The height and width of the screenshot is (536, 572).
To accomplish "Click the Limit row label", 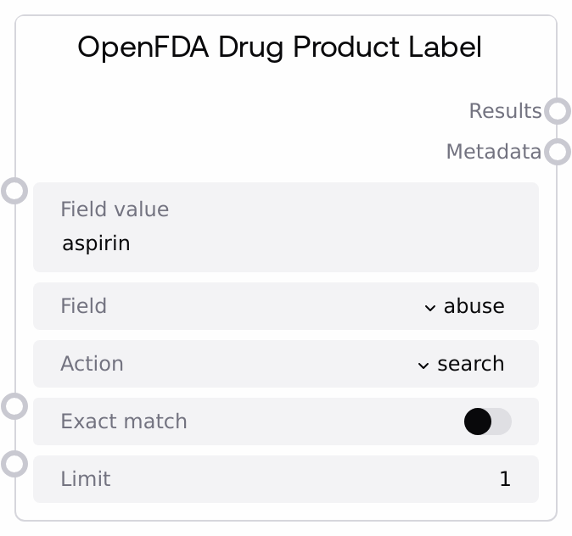I will pyautogui.click(x=85, y=479).
